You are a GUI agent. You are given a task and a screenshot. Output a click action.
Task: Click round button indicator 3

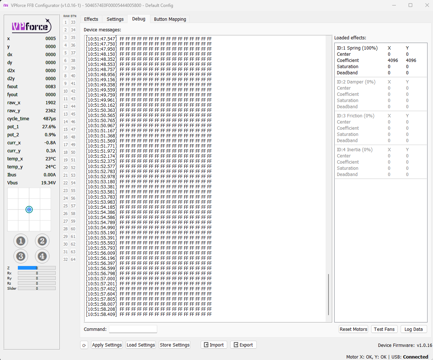(x=21, y=256)
